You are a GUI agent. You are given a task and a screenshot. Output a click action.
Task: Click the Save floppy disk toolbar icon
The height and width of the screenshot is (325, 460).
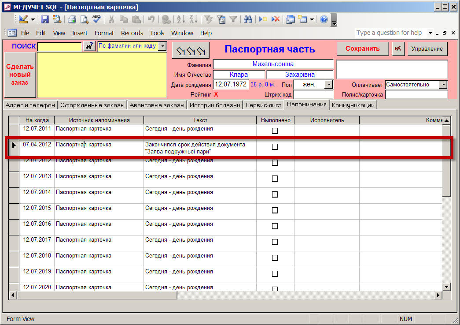(x=45, y=19)
